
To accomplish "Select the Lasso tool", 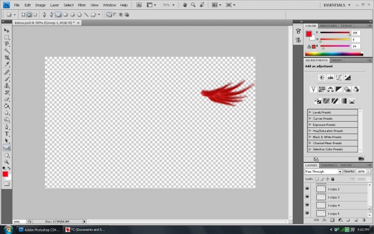I will click(x=7, y=44).
